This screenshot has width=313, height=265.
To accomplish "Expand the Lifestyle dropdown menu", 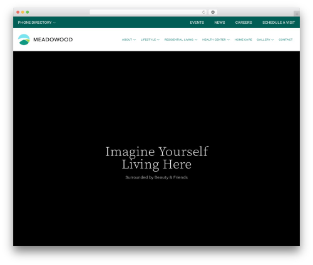I will point(150,39).
